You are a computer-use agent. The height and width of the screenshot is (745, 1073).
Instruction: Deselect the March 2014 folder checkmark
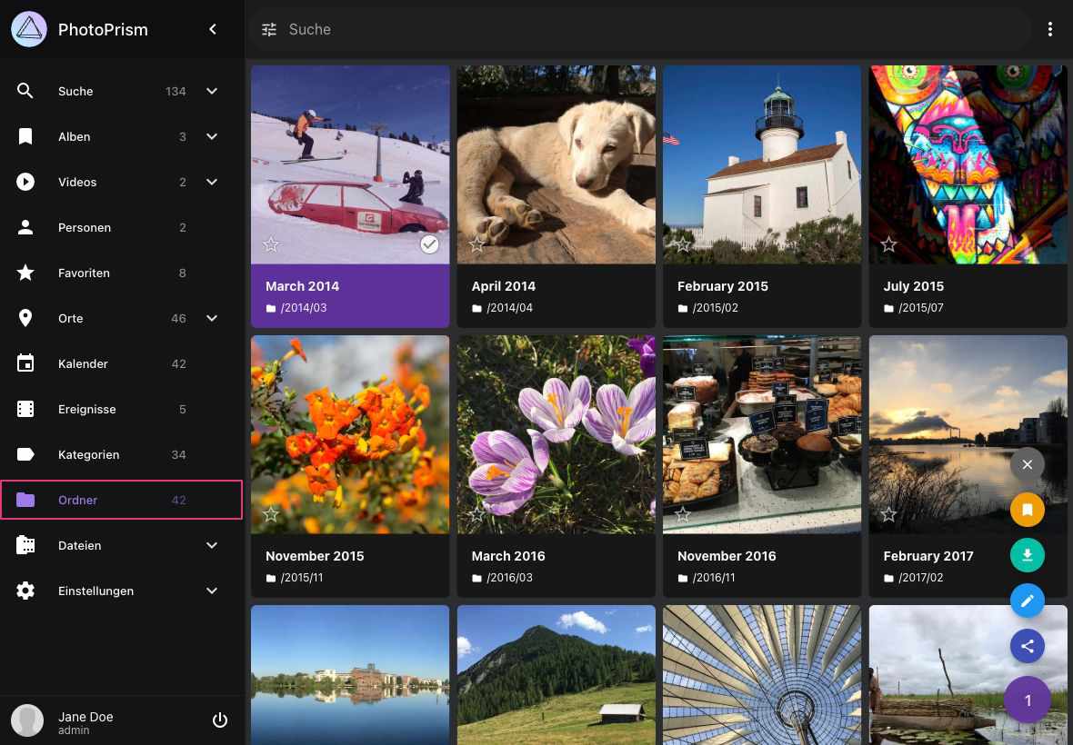(x=429, y=244)
